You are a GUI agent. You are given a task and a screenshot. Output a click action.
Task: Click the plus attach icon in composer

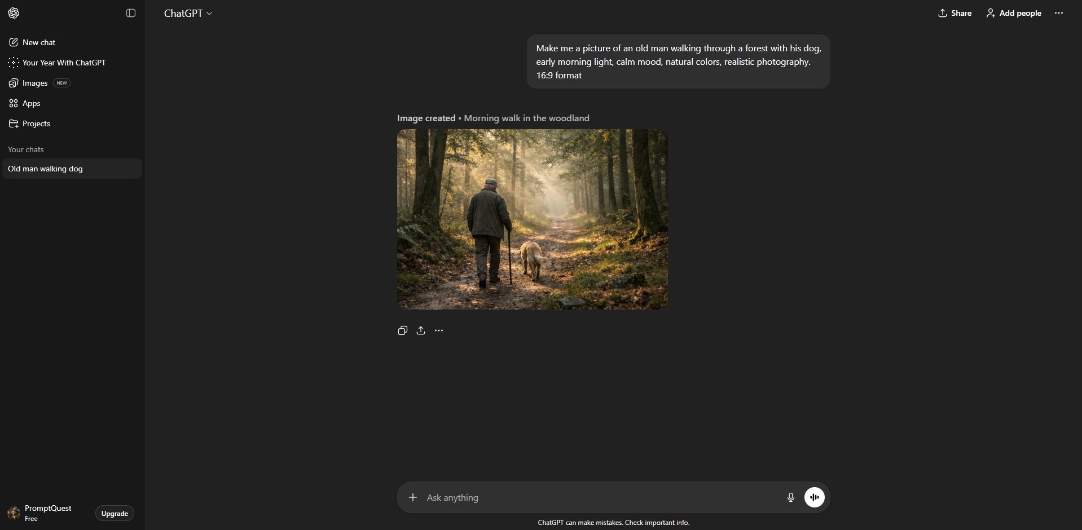[x=413, y=497]
